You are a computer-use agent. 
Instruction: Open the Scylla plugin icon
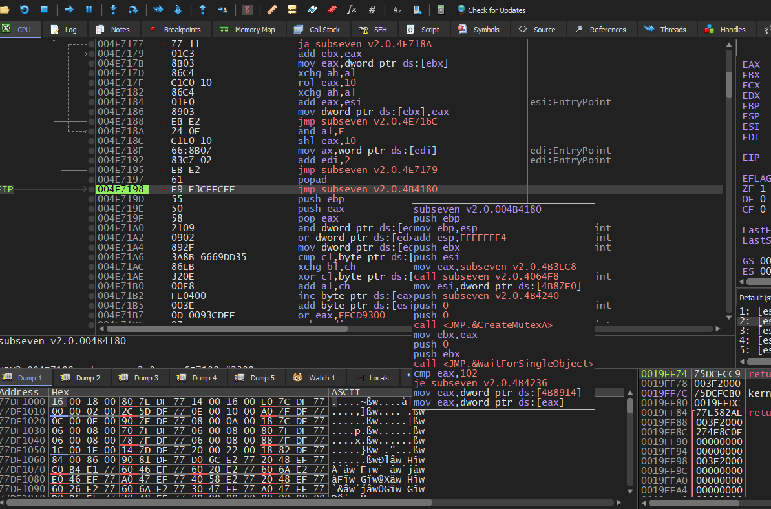click(x=247, y=10)
